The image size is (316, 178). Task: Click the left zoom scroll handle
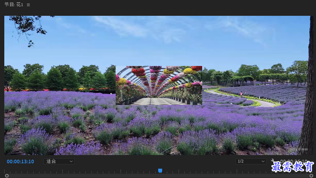point(7,176)
